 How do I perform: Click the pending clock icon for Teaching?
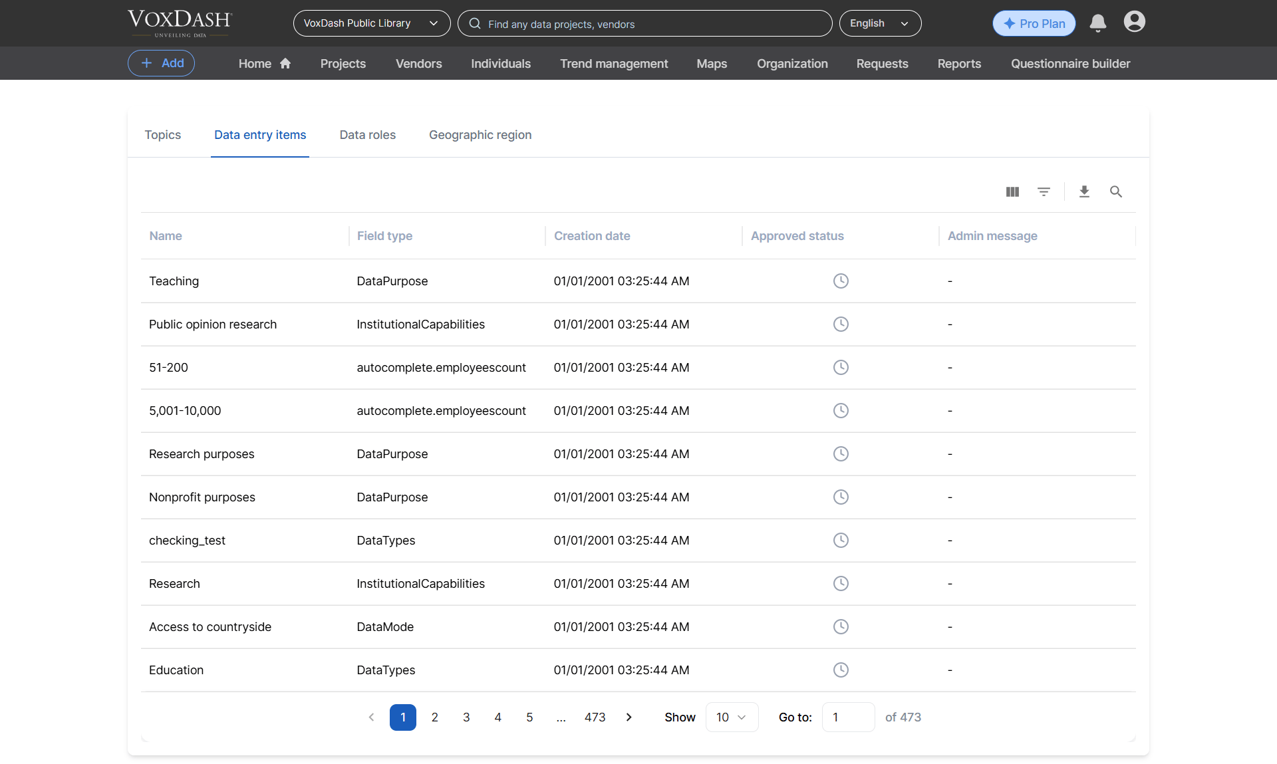coord(841,281)
